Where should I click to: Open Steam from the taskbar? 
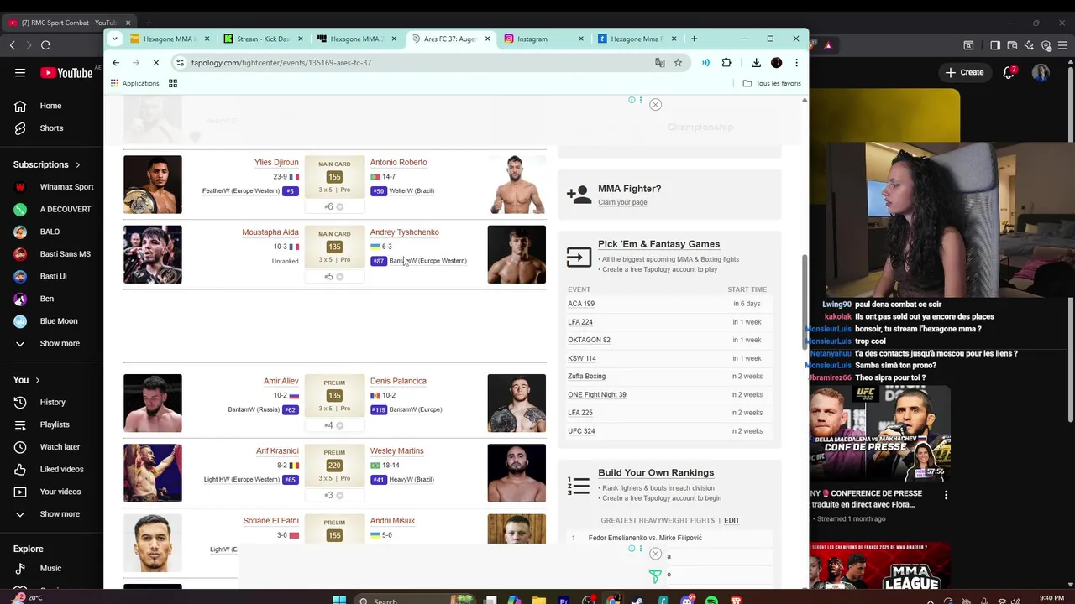[x=638, y=601]
